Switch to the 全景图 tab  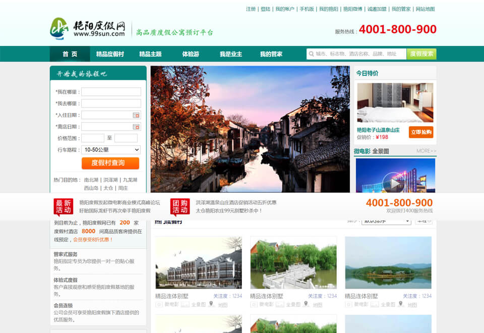coord(381,151)
